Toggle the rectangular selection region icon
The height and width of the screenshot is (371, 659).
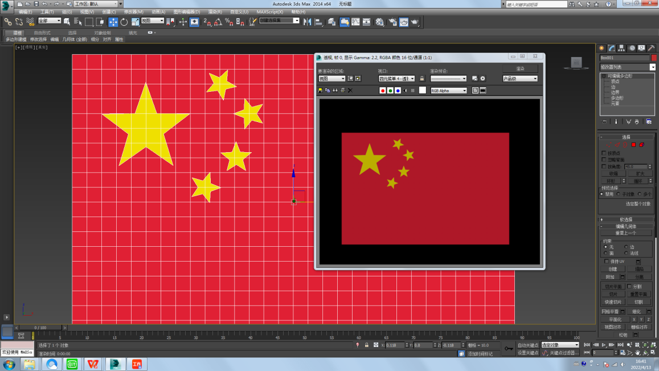(89, 22)
